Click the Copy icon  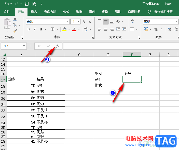pos(15,25)
